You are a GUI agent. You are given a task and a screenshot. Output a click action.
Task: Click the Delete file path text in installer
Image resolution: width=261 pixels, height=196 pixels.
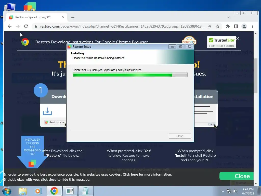point(107,70)
